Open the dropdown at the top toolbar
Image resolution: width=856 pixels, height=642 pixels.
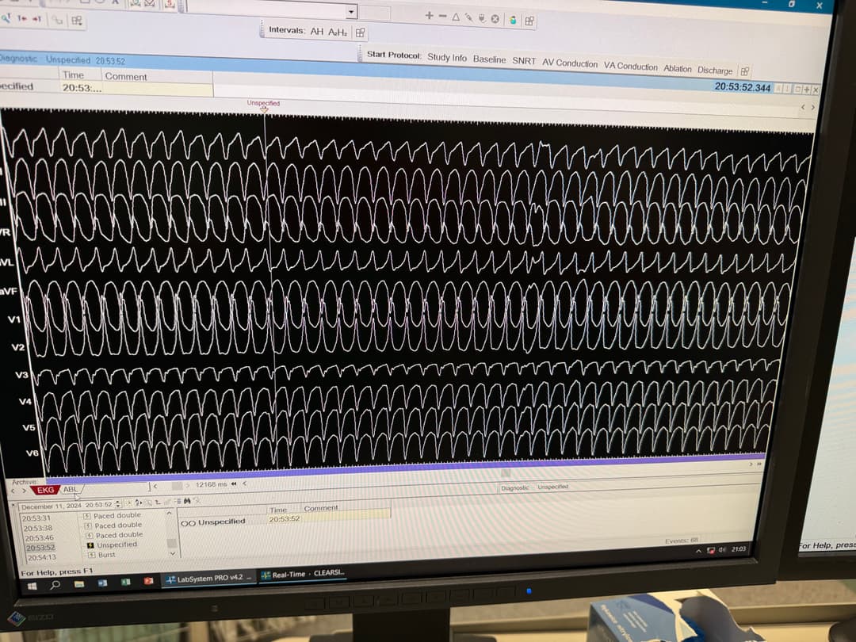pos(351,11)
